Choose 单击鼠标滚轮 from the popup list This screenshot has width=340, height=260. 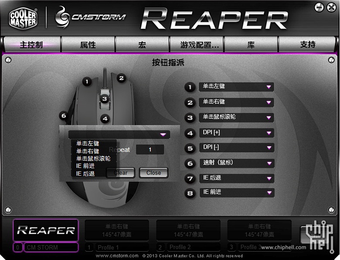[94, 159]
